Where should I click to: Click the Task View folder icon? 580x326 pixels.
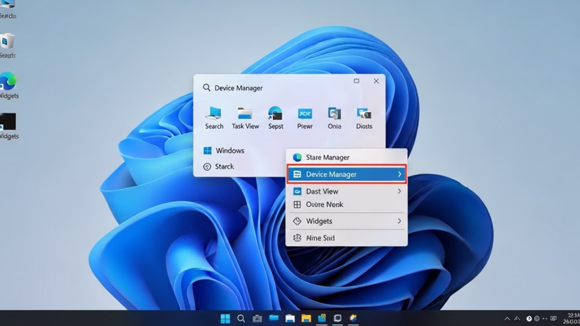pyautogui.click(x=245, y=113)
